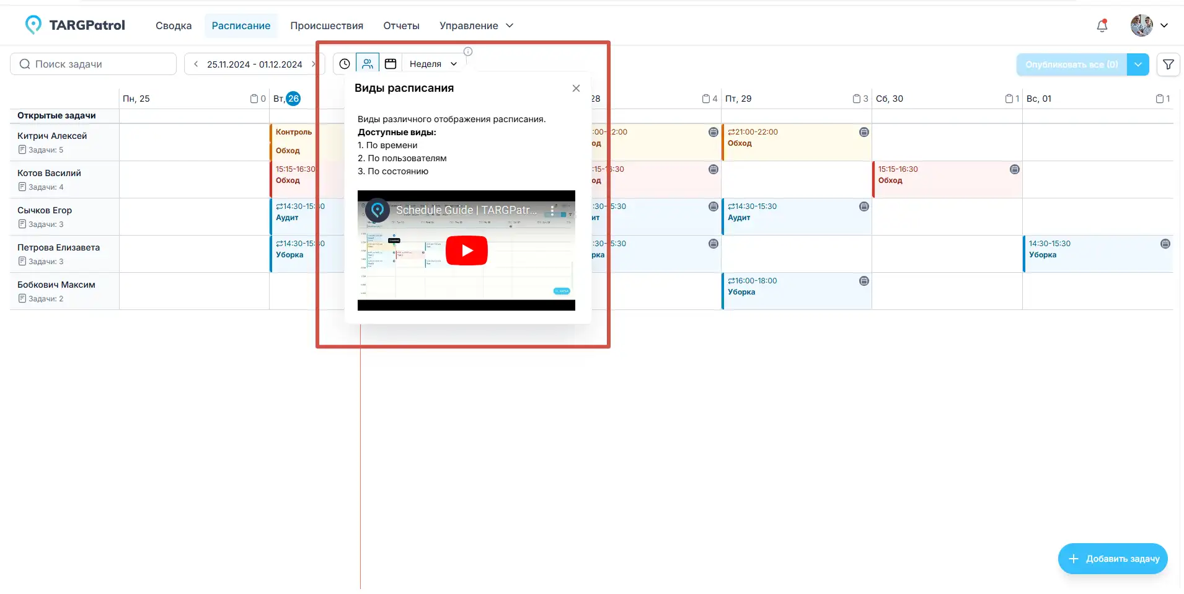The height and width of the screenshot is (594, 1184).
Task: Go to the previous week with the left arrow
Action: pyautogui.click(x=196, y=64)
